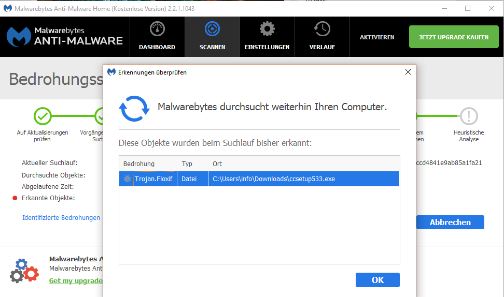Open the Einstellungen tab
Image resolution: width=504 pixels, height=297 pixels.
pyautogui.click(x=267, y=37)
